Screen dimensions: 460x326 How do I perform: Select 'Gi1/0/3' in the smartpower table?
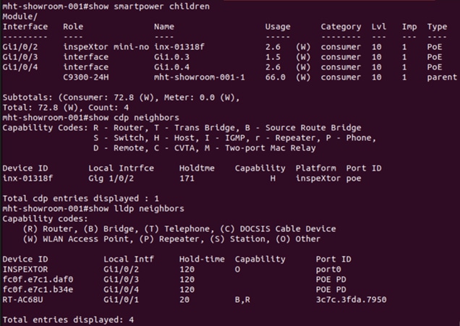point(20,57)
